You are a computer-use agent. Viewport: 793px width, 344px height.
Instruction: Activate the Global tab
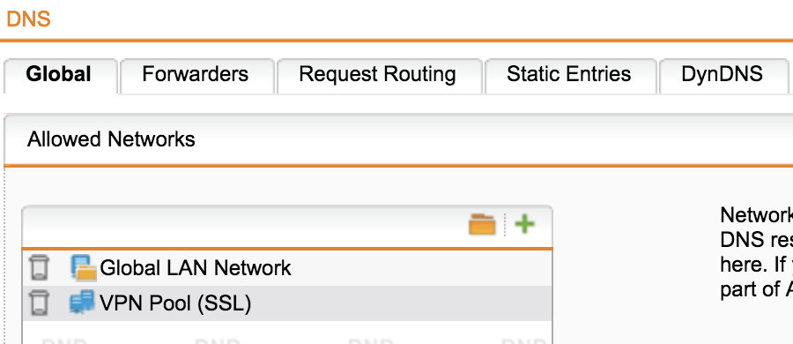click(x=61, y=76)
